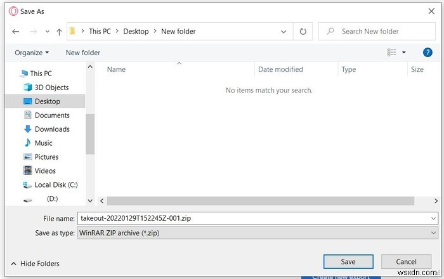This screenshot has width=444, height=279.
Task: Close the Save As dialog
Action: click(x=431, y=11)
